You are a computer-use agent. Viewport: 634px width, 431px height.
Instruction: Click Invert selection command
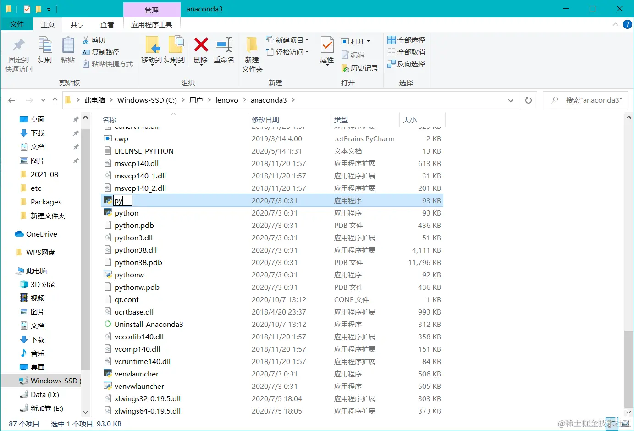(x=406, y=64)
